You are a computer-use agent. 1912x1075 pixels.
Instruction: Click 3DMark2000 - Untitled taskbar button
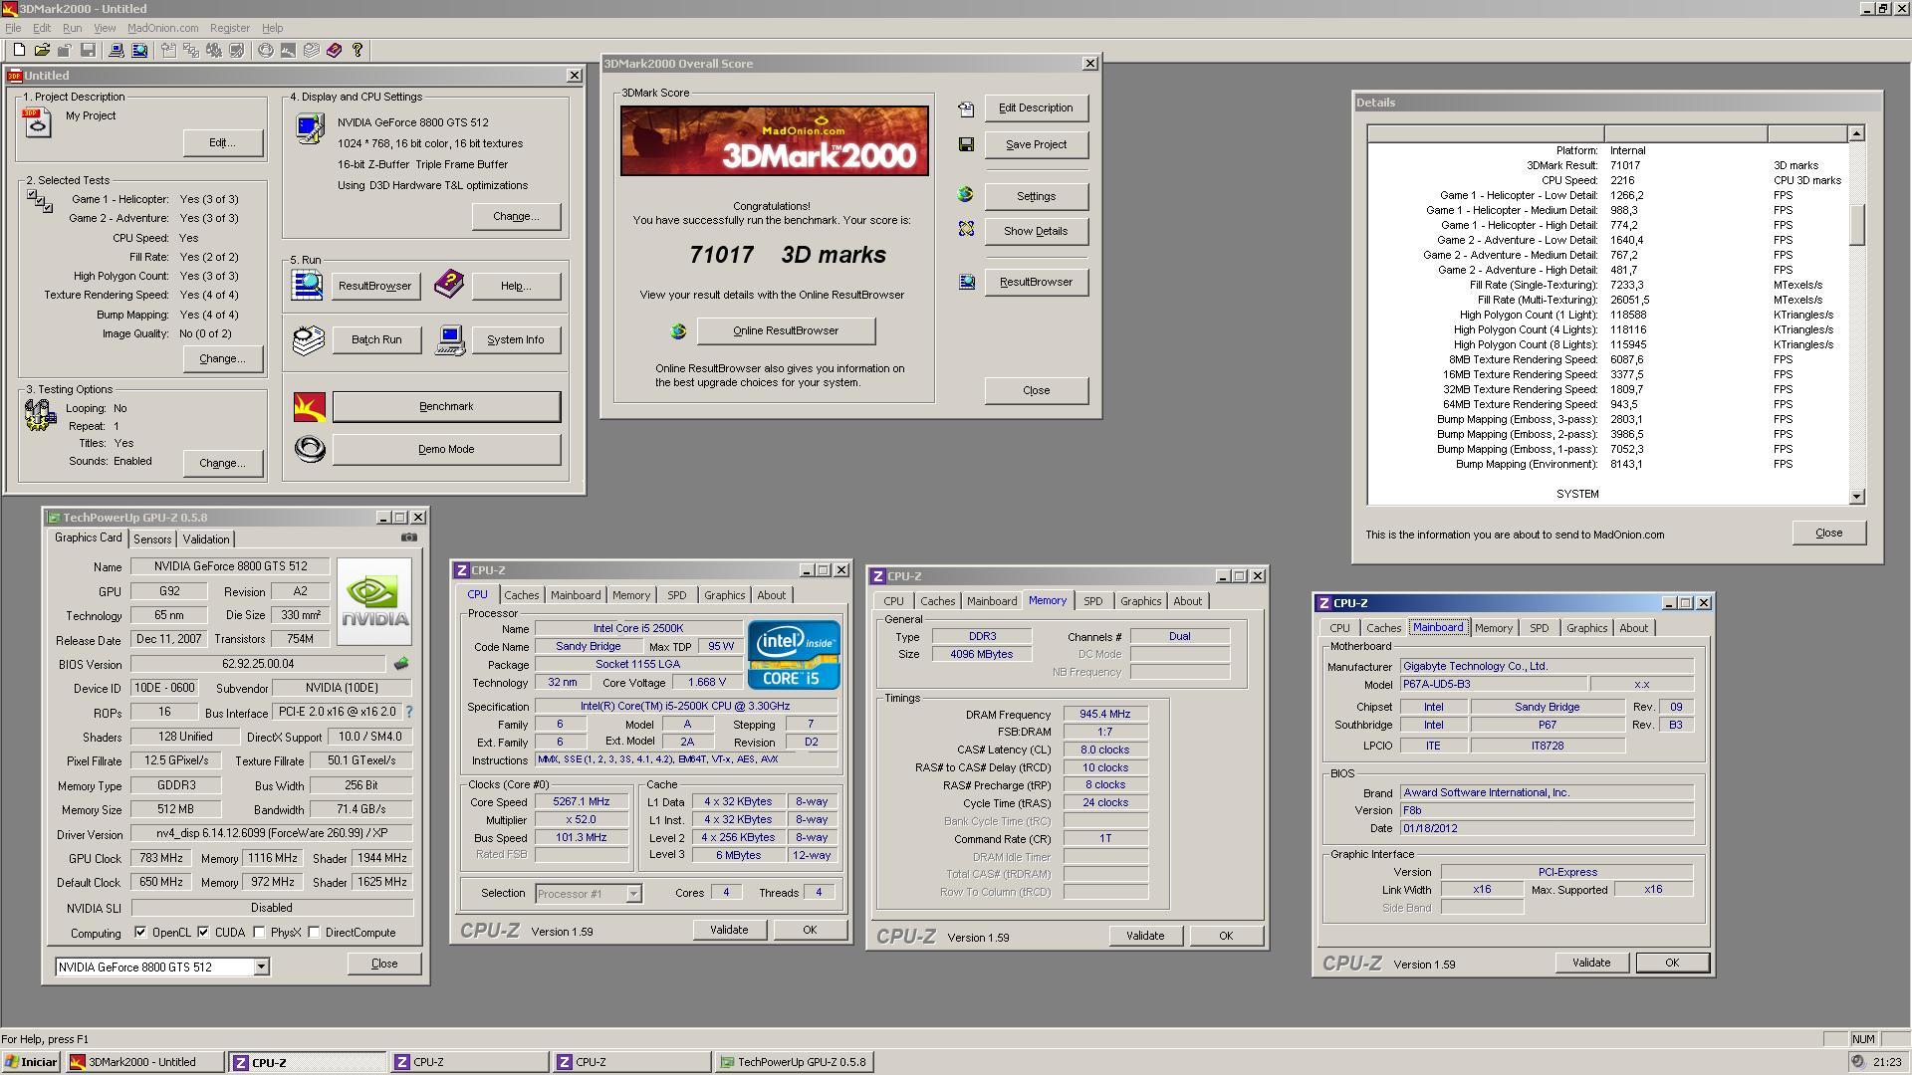144,1062
